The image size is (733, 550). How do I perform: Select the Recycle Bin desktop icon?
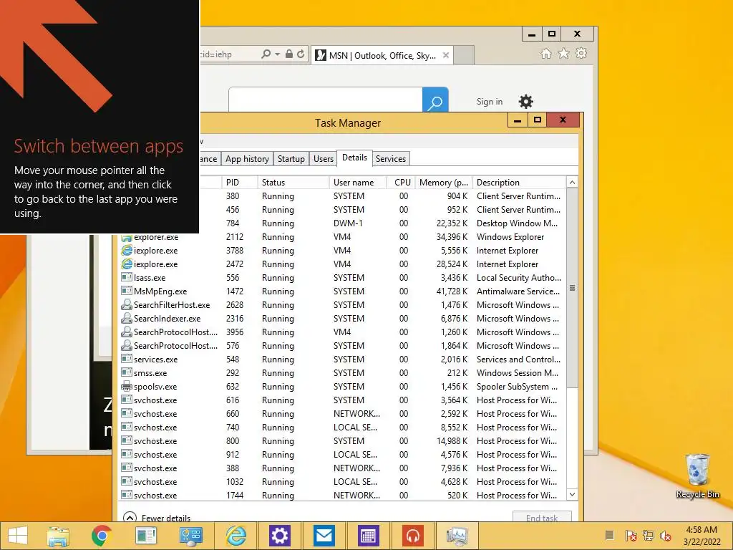click(697, 476)
